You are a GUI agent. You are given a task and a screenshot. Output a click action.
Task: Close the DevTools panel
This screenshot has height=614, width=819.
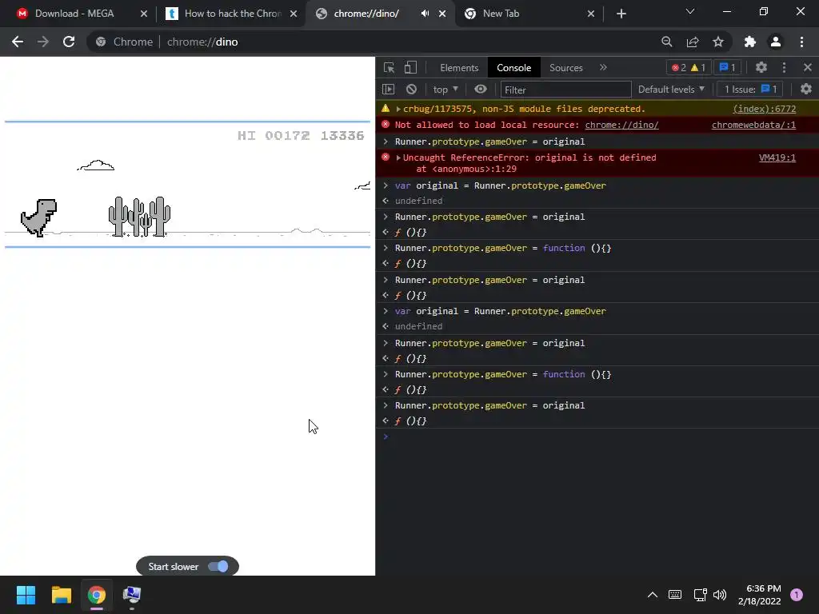point(808,67)
